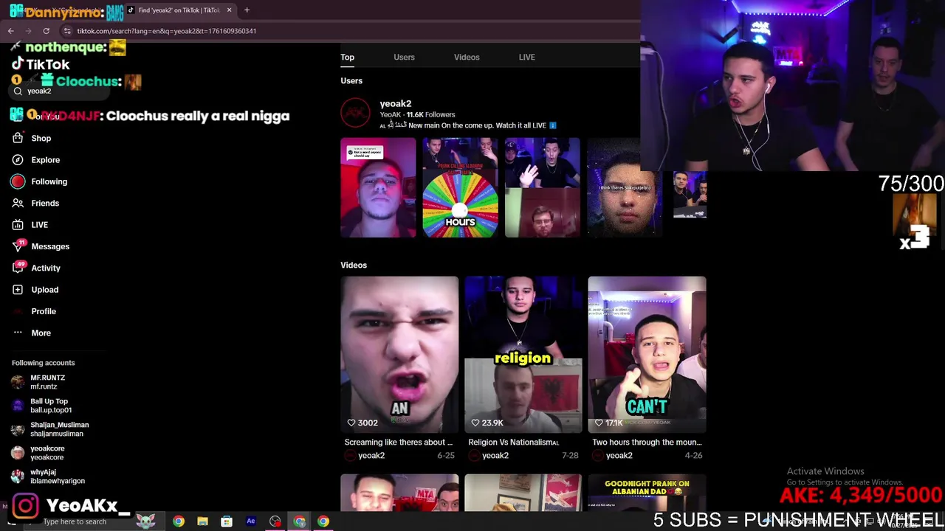The width and height of the screenshot is (945, 531).
Task: Click the Explore compass icon
Action: [18, 160]
